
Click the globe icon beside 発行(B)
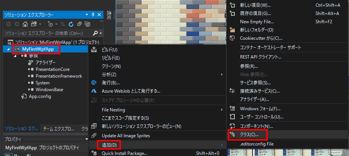point(94,83)
